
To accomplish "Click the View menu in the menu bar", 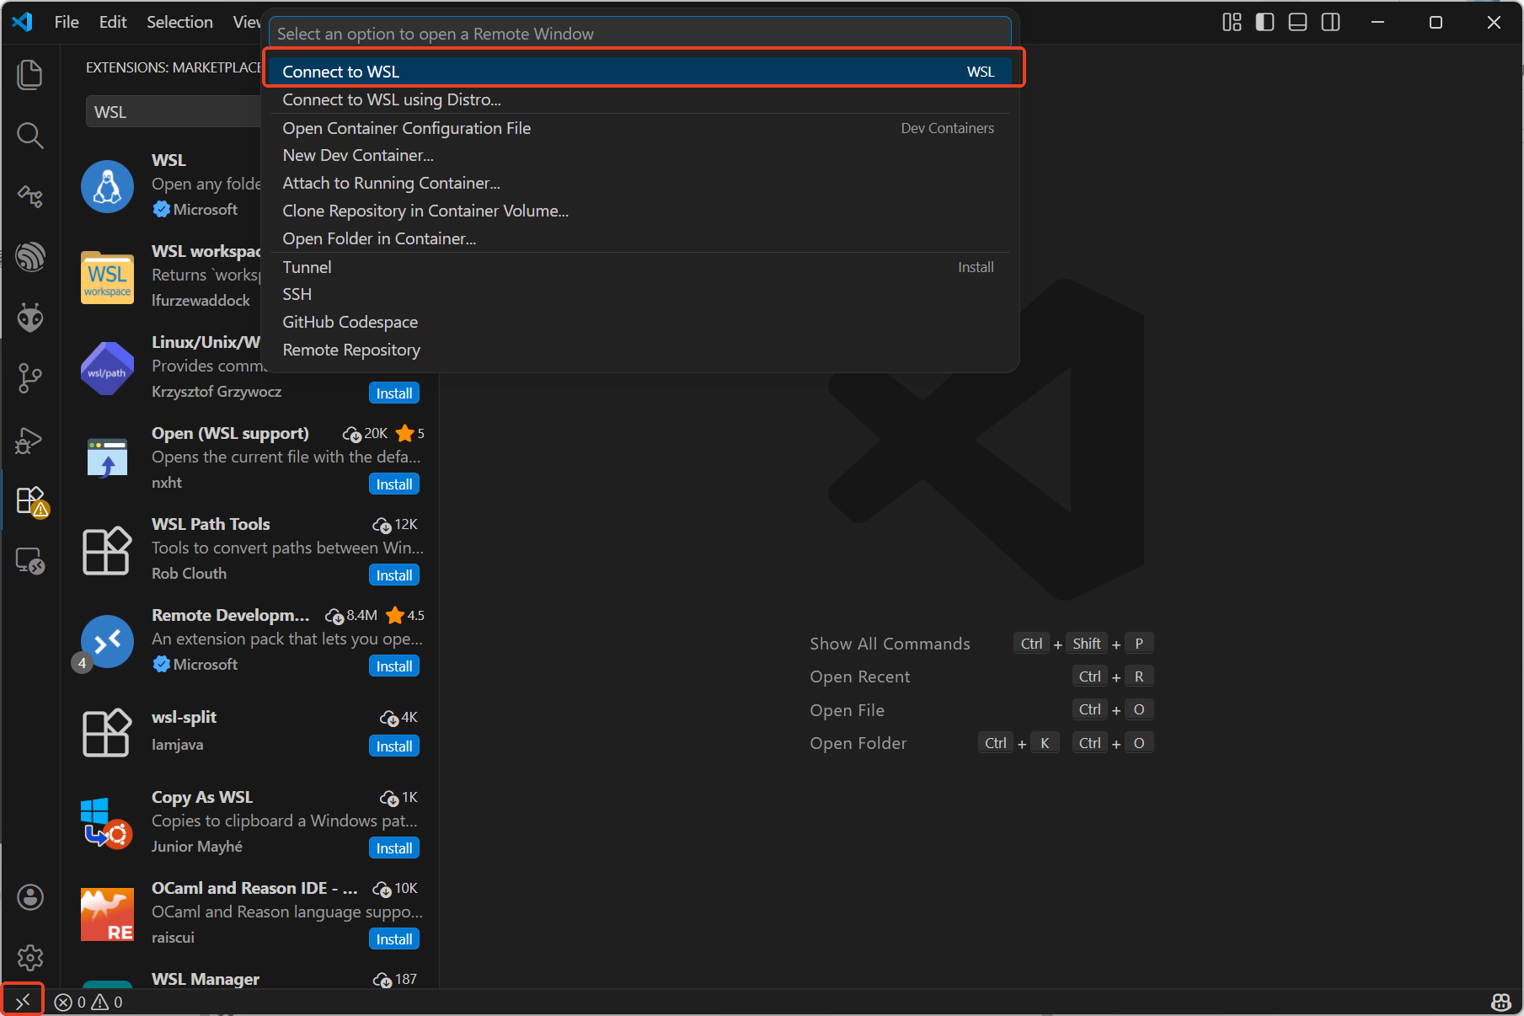I will click(x=246, y=22).
